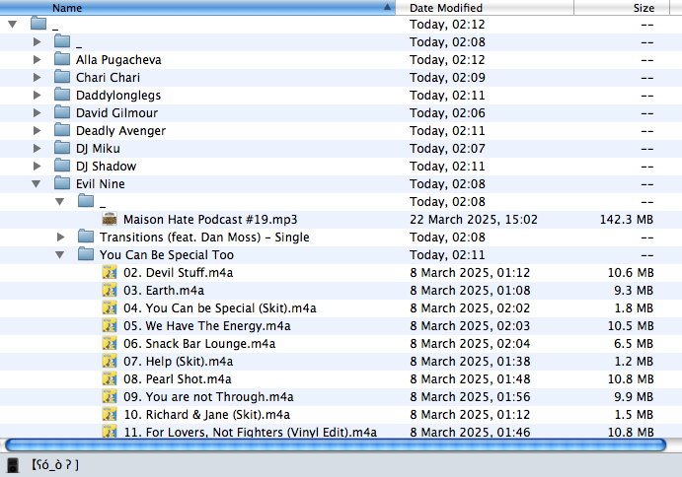Click the blue horizontal scrollbar
682x477 pixels.
click(x=336, y=444)
